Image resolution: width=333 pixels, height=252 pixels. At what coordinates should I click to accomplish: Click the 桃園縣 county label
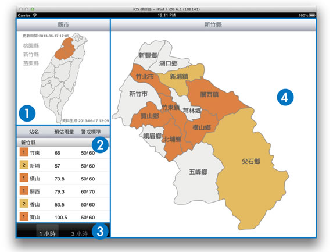pyautogui.click(x=31, y=45)
